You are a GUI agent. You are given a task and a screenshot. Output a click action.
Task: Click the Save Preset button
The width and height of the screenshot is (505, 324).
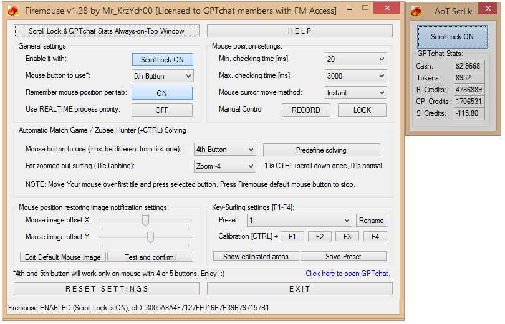tap(344, 257)
